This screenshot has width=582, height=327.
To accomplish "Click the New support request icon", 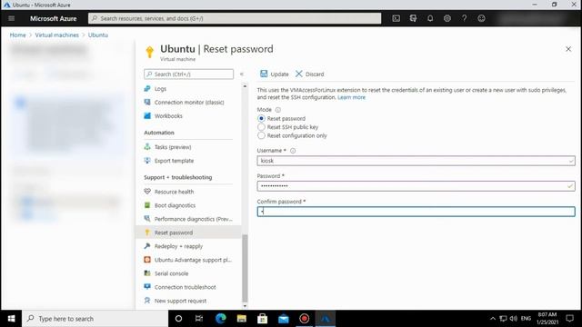I will pyautogui.click(x=147, y=301).
